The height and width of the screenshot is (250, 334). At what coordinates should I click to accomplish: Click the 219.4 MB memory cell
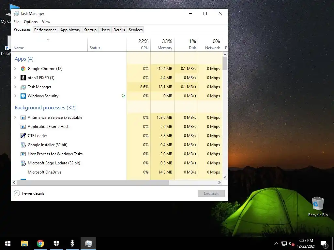click(x=162, y=69)
